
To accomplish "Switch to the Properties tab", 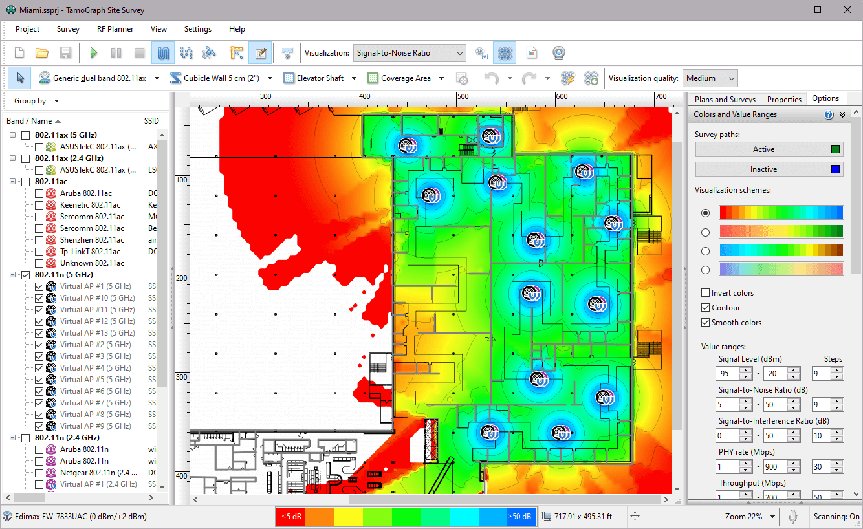I will click(783, 99).
